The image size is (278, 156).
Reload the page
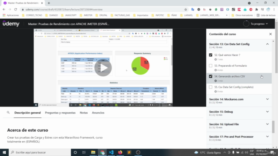(16, 10)
